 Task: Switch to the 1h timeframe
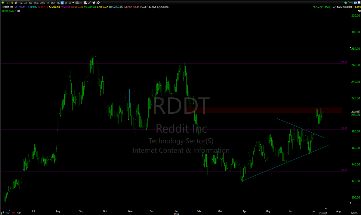48,3
